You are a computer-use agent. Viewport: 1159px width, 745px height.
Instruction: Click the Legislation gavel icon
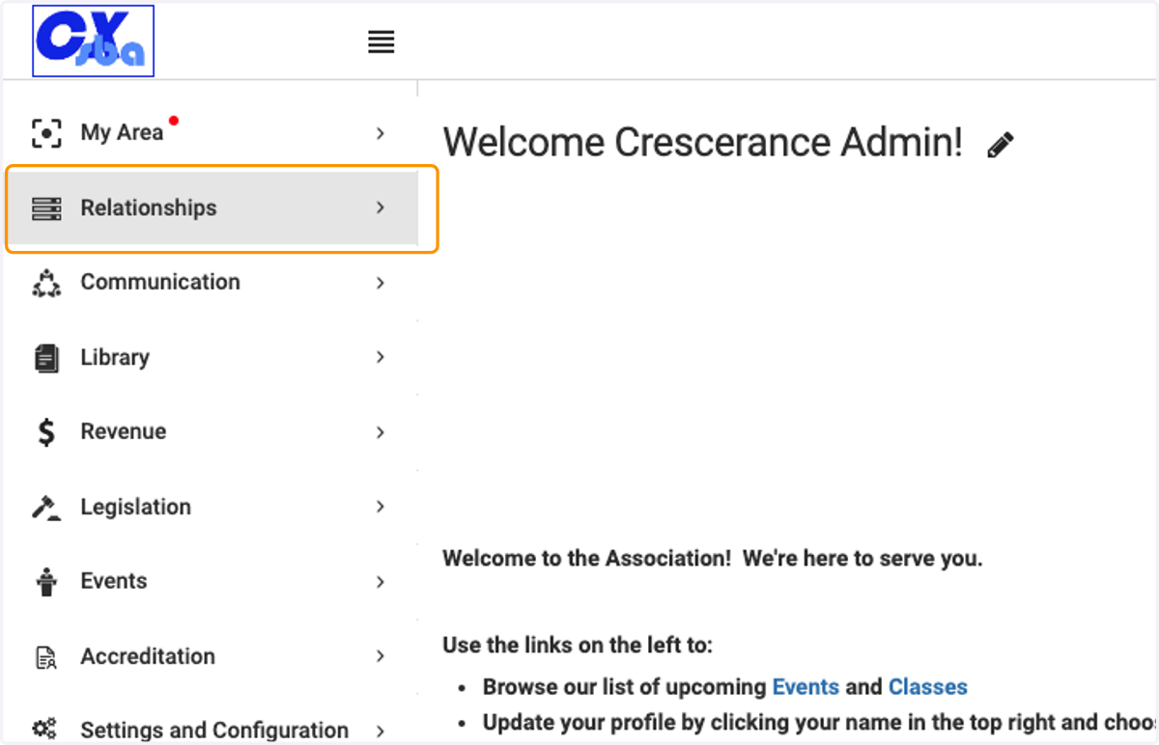click(x=46, y=508)
